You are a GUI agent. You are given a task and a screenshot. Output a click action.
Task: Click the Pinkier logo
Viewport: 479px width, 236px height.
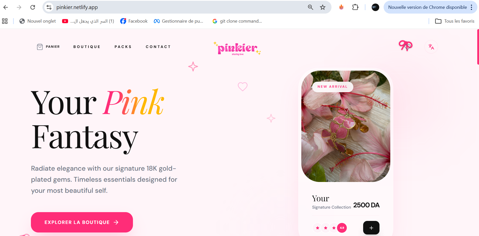[x=237, y=48]
